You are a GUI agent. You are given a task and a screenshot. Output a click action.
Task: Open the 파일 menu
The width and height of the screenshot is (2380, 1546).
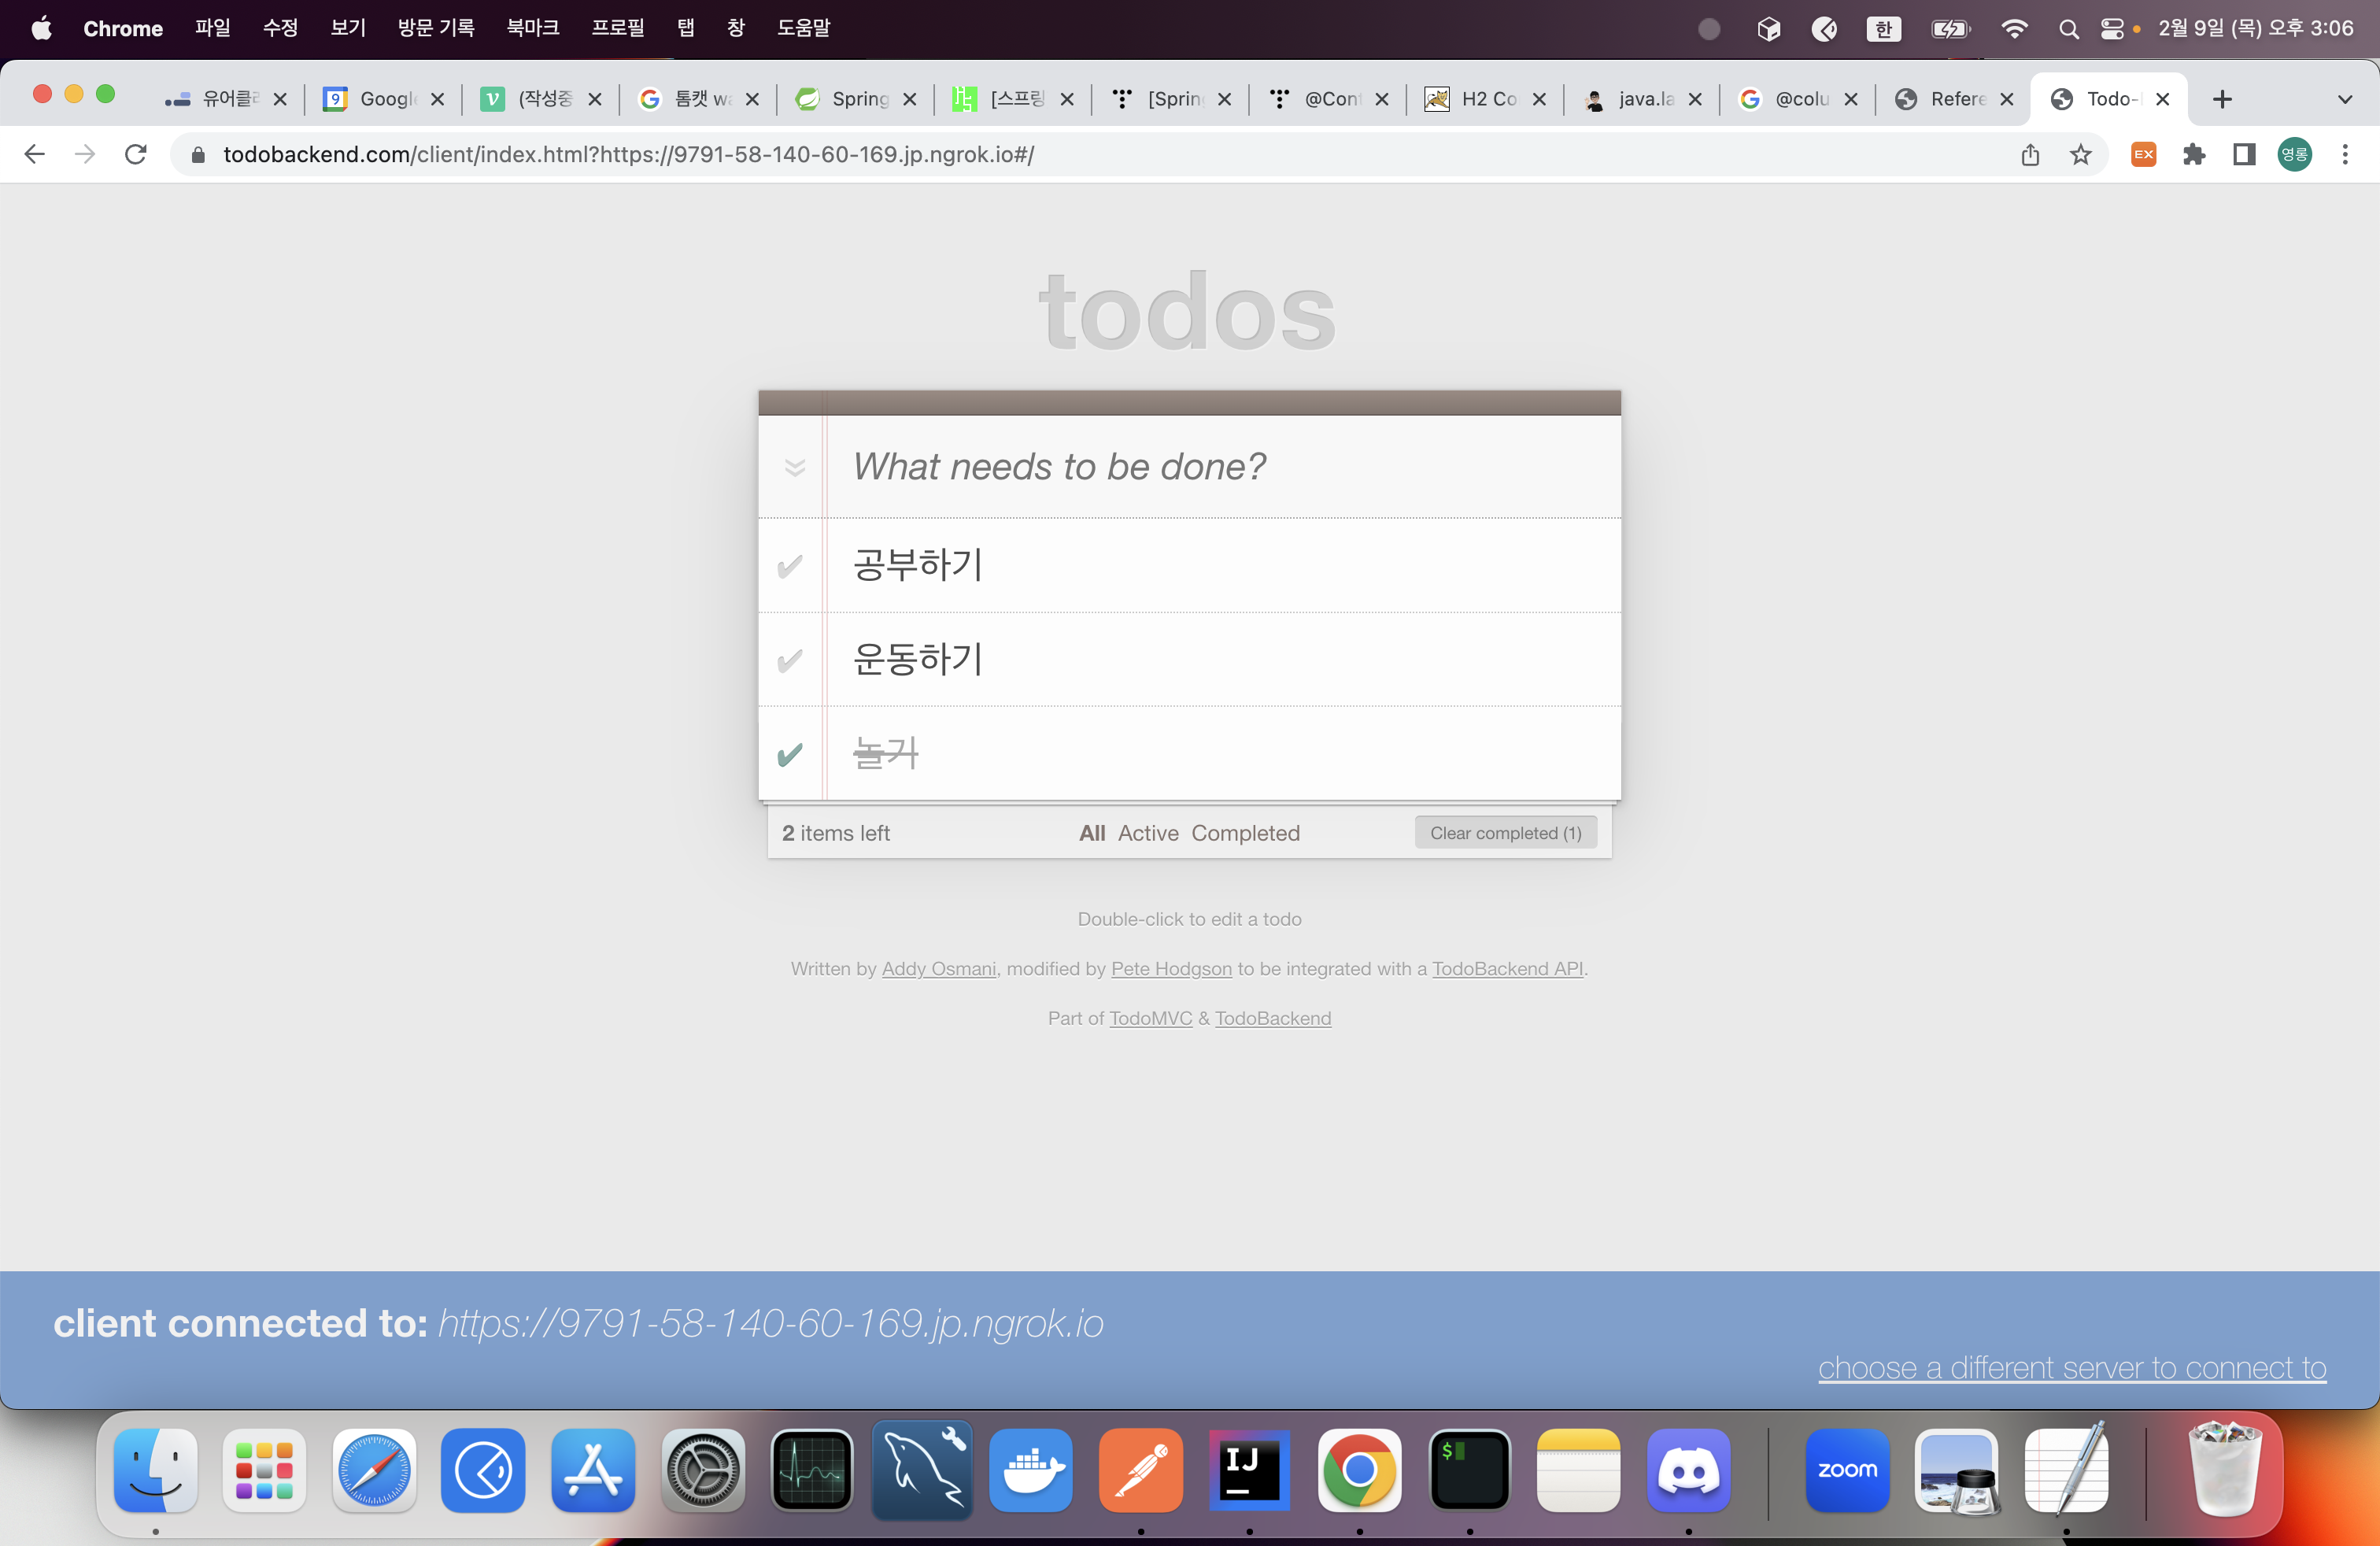pyautogui.click(x=212, y=28)
